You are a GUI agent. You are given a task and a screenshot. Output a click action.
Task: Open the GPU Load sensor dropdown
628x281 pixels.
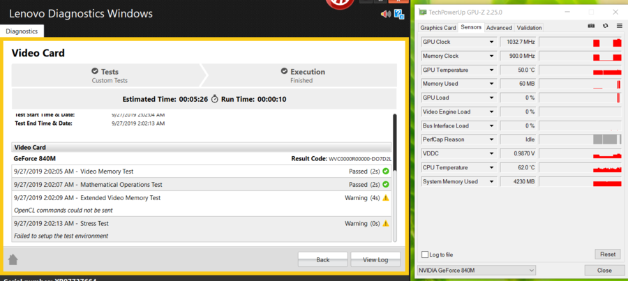pyautogui.click(x=491, y=98)
